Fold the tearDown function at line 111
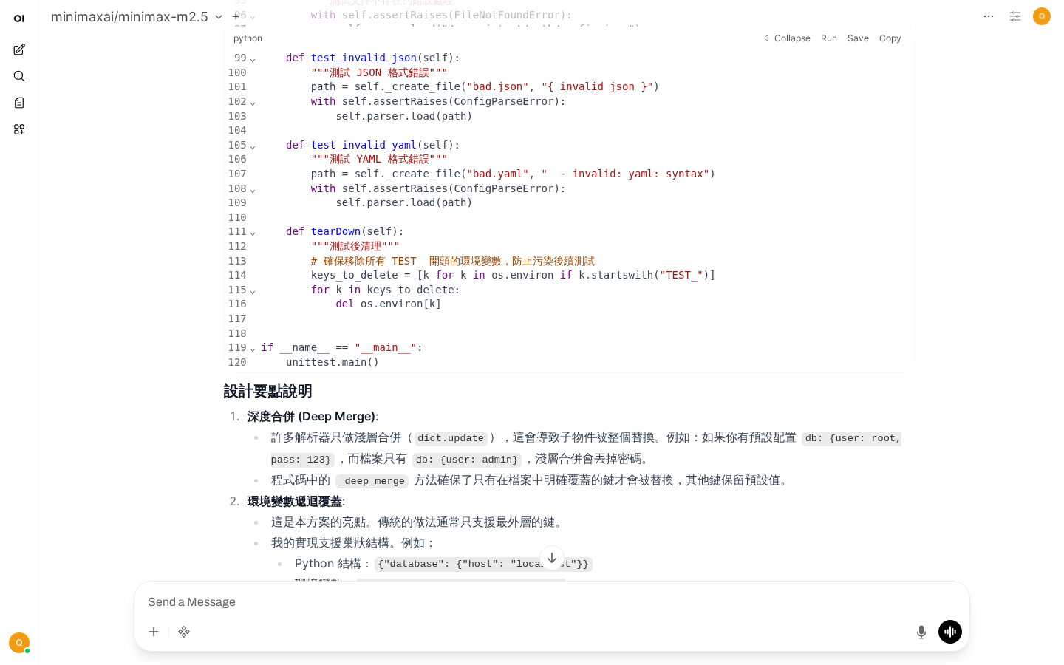Screen dimensions: 1064x665 coord(253,233)
